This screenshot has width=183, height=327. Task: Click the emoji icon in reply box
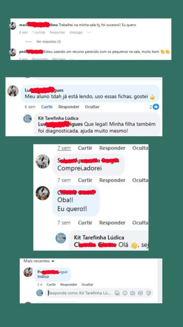click(125, 293)
